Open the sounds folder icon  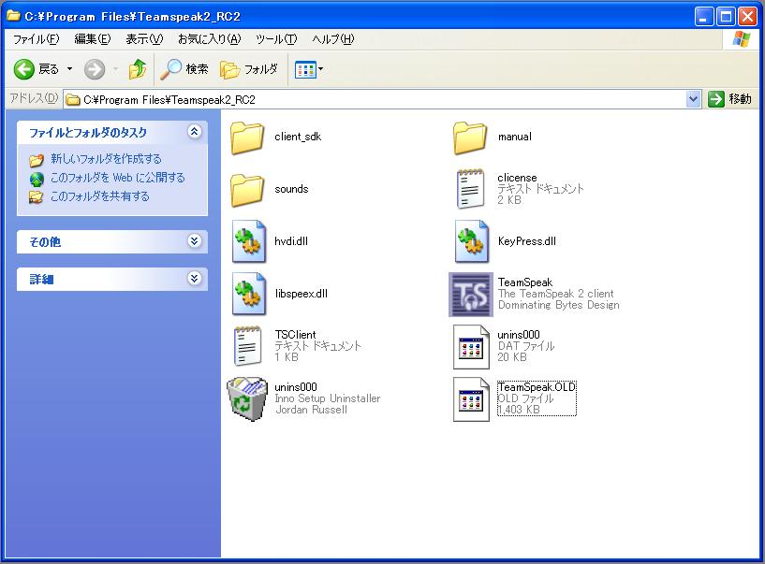[247, 189]
